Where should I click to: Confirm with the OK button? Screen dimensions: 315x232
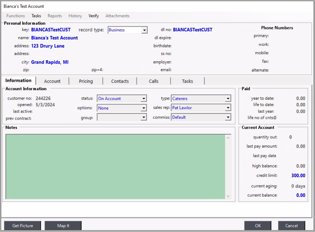point(258,226)
